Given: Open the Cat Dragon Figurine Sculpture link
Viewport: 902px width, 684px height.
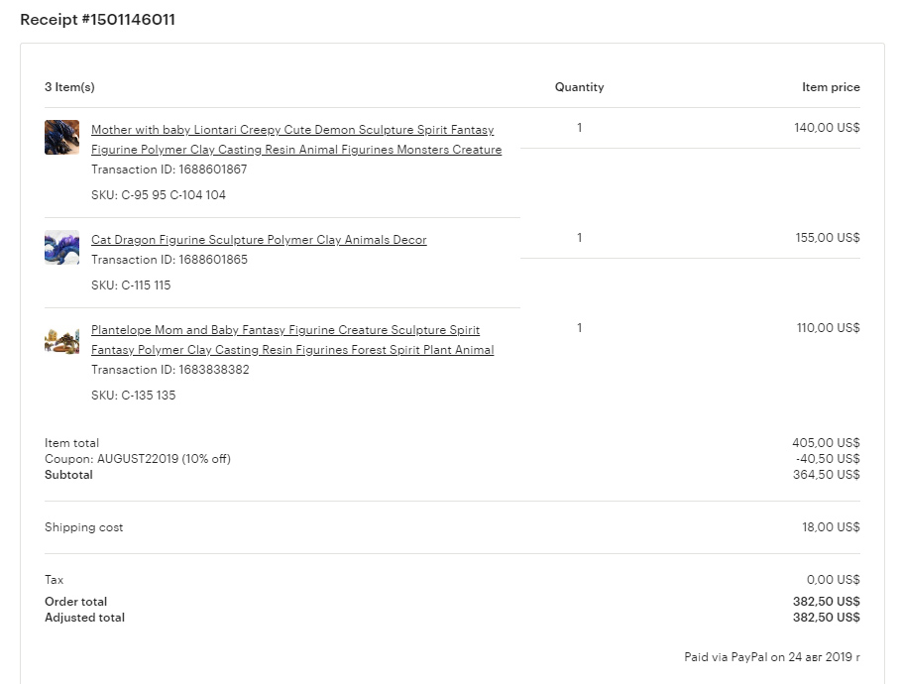Looking at the screenshot, I should tap(259, 239).
